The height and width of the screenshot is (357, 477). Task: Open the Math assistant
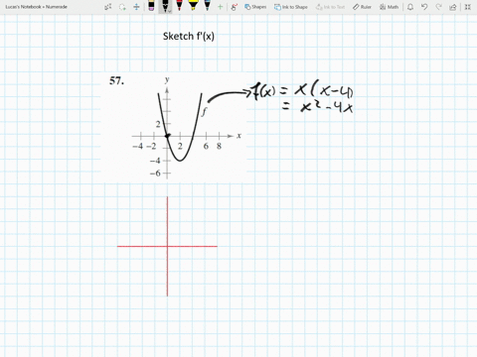[389, 7]
